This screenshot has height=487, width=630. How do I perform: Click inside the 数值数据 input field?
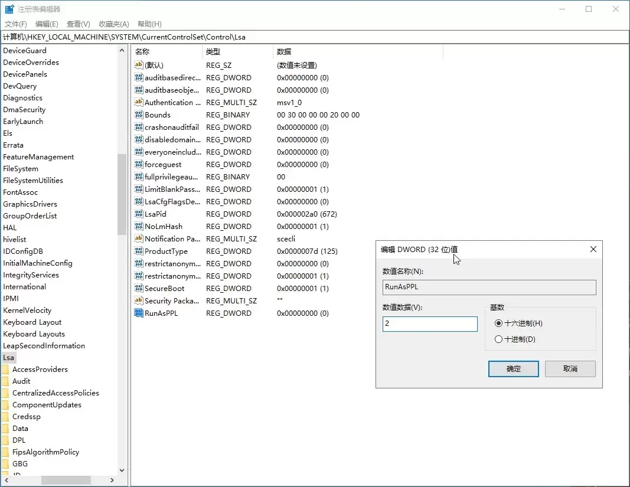tap(429, 323)
